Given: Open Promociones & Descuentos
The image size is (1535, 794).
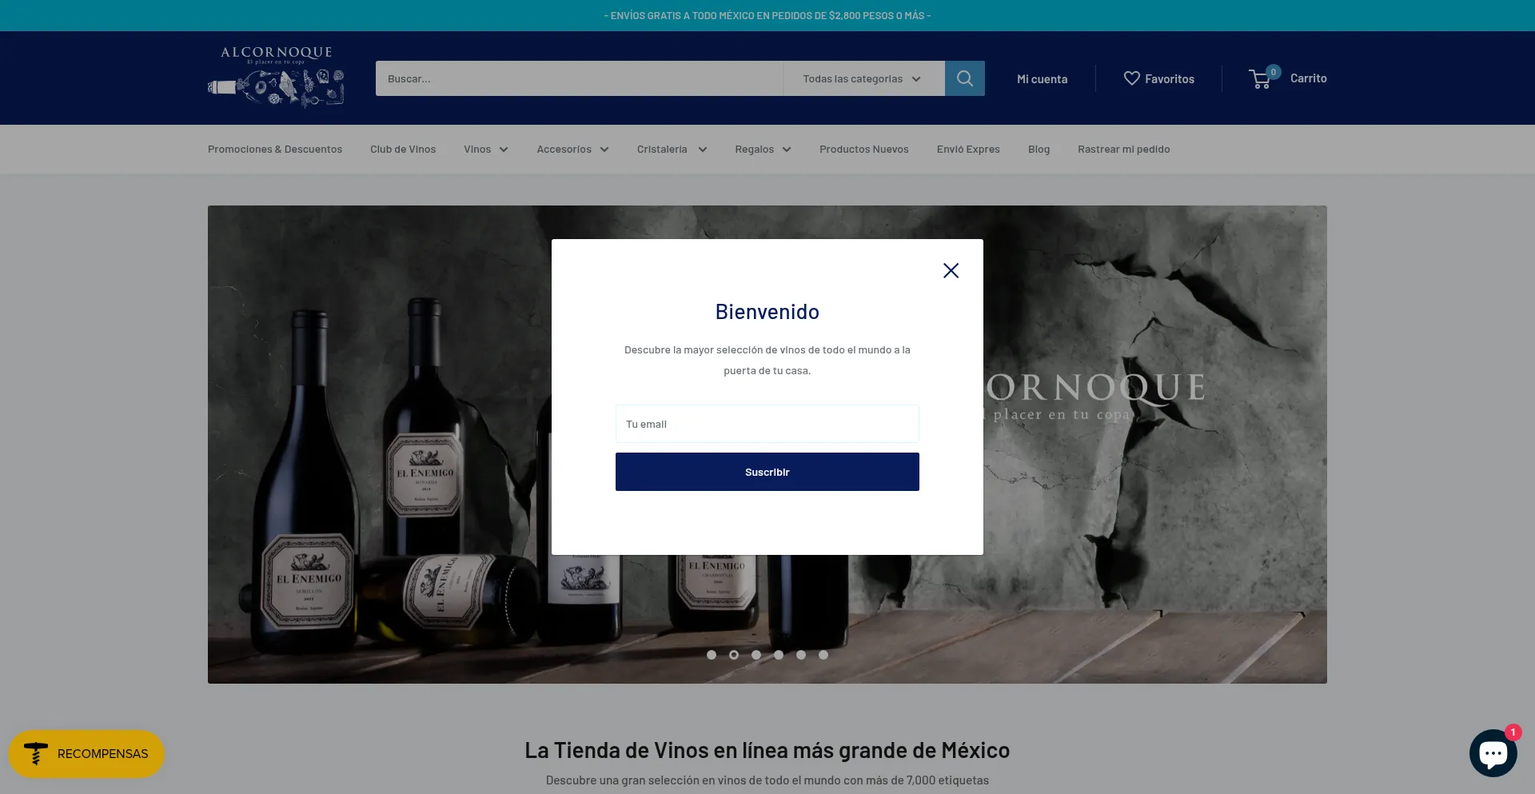Looking at the screenshot, I should pos(275,150).
